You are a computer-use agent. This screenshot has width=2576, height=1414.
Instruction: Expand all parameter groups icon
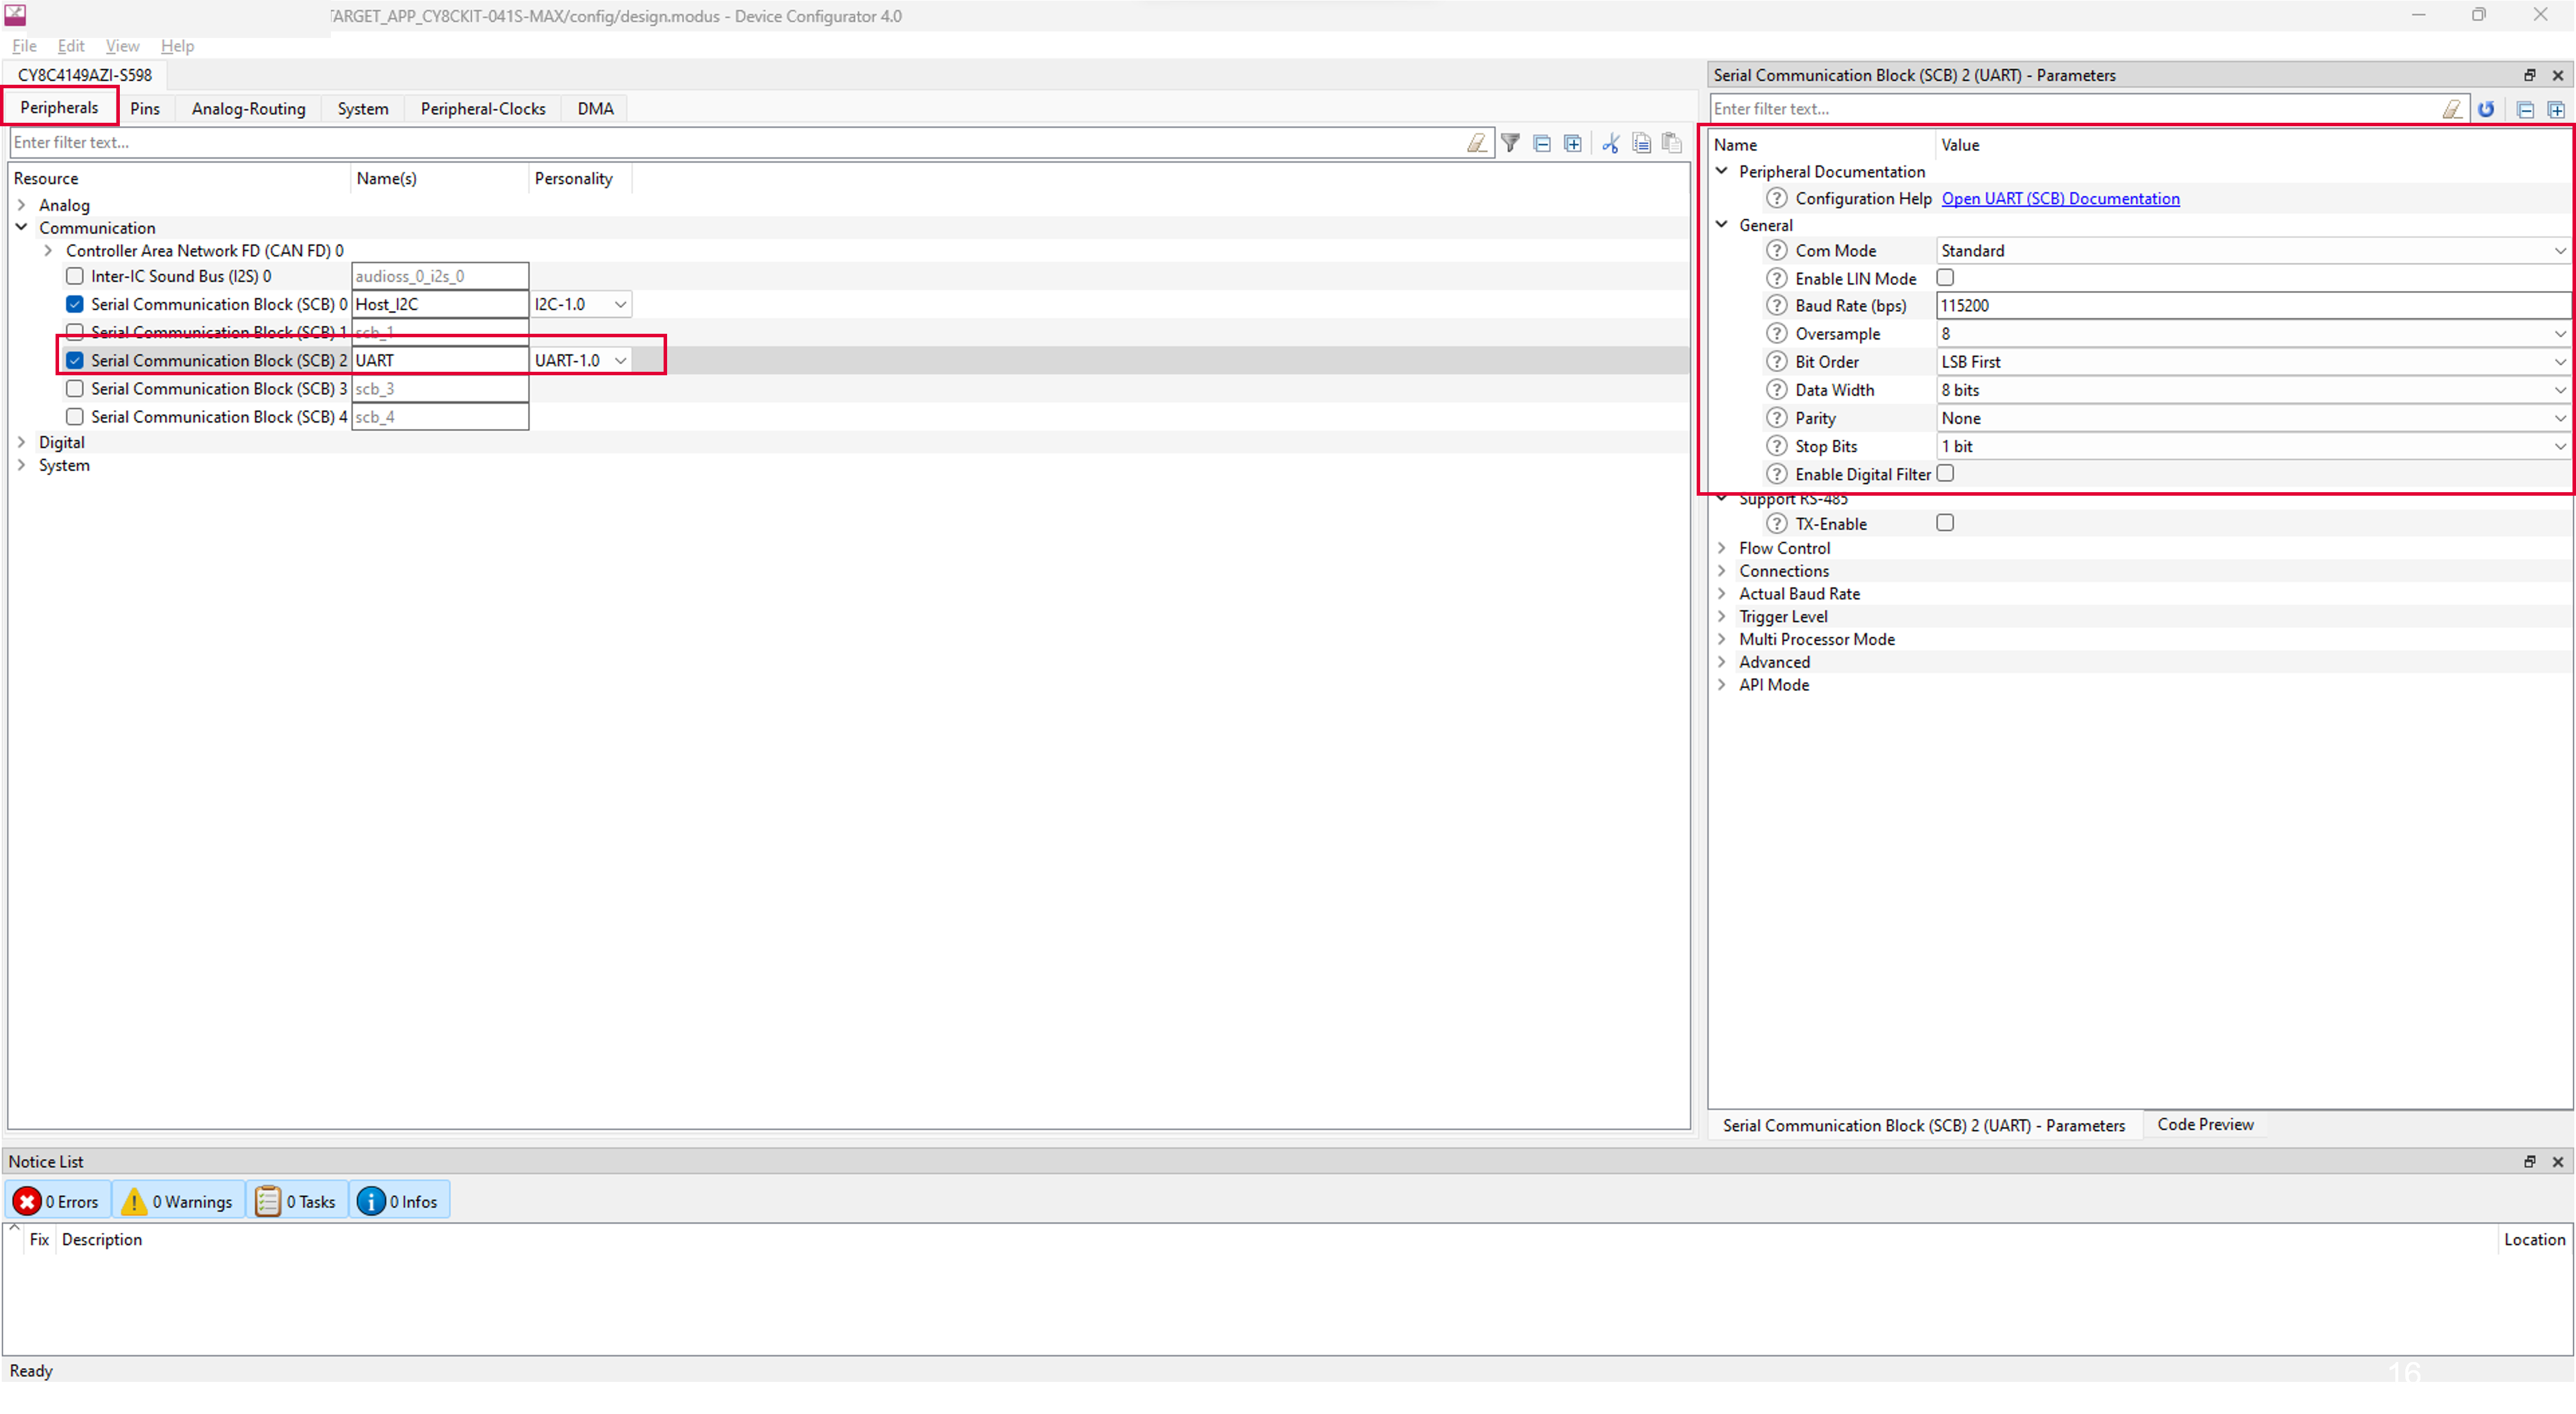(x=2556, y=109)
